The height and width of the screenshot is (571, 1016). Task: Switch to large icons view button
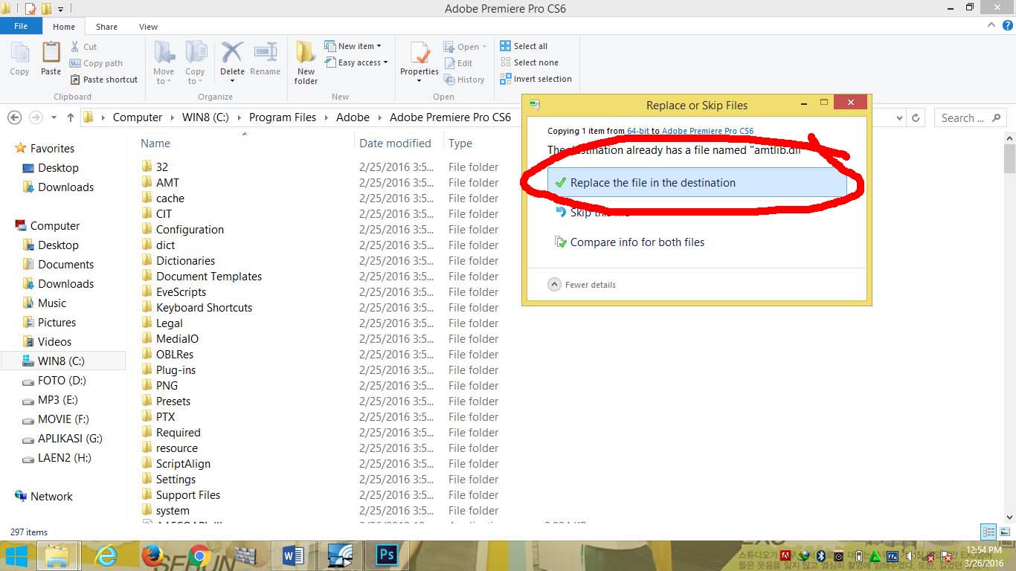coord(1004,532)
